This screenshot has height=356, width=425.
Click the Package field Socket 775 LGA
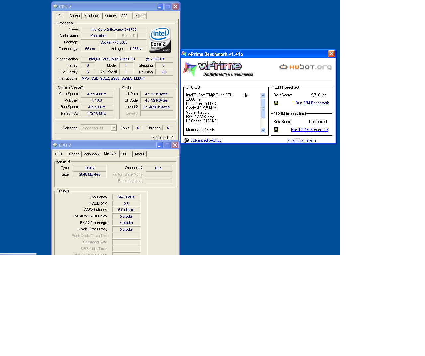coord(114,42)
